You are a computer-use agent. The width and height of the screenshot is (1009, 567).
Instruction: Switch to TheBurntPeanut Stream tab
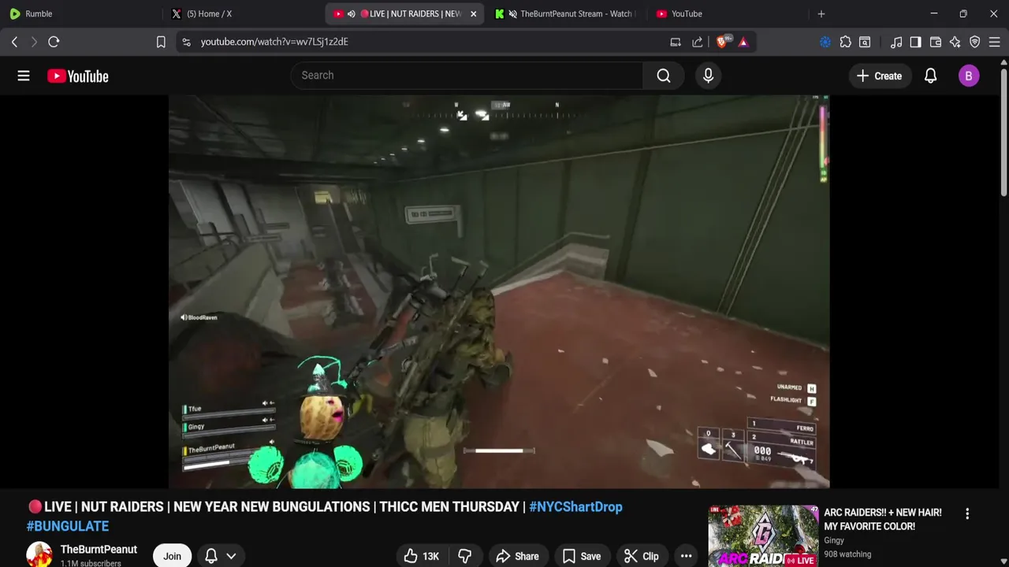[x=564, y=13]
